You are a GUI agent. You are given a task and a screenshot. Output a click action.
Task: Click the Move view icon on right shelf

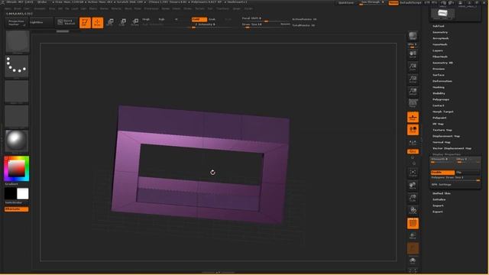pos(413,186)
